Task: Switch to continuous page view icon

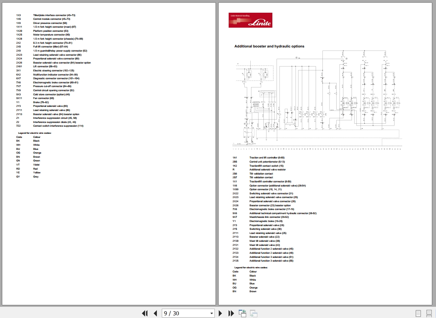Action: point(429,313)
